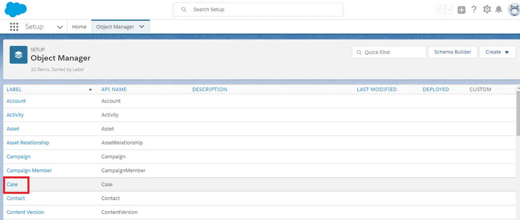The image size is (520, 220).
Task: Open the favorites list dropdown arrow
Action: point(449,10)
